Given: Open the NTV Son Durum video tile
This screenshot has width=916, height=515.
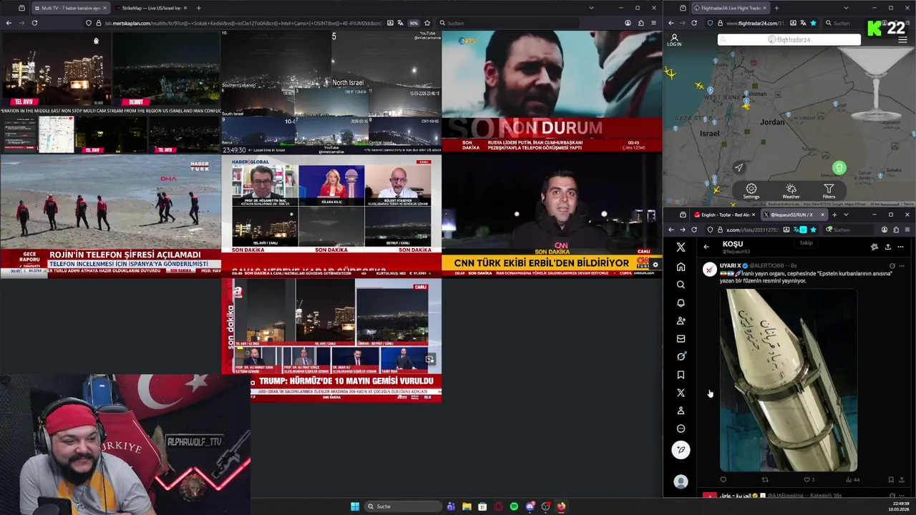Looking at the screenshot, I should pos(552,92).
